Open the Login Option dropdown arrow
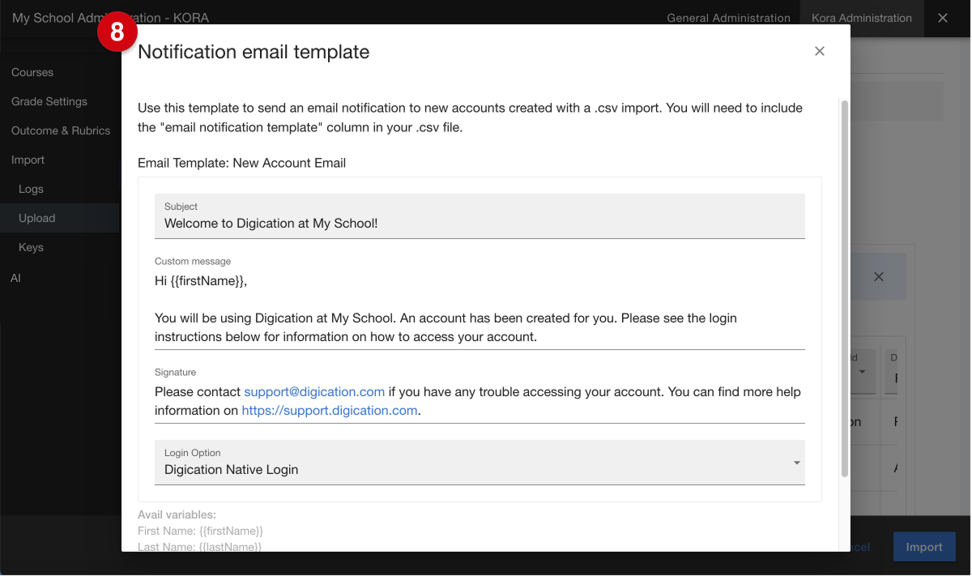The height and width of the screenshot is (576, 972). coord(797,463)
